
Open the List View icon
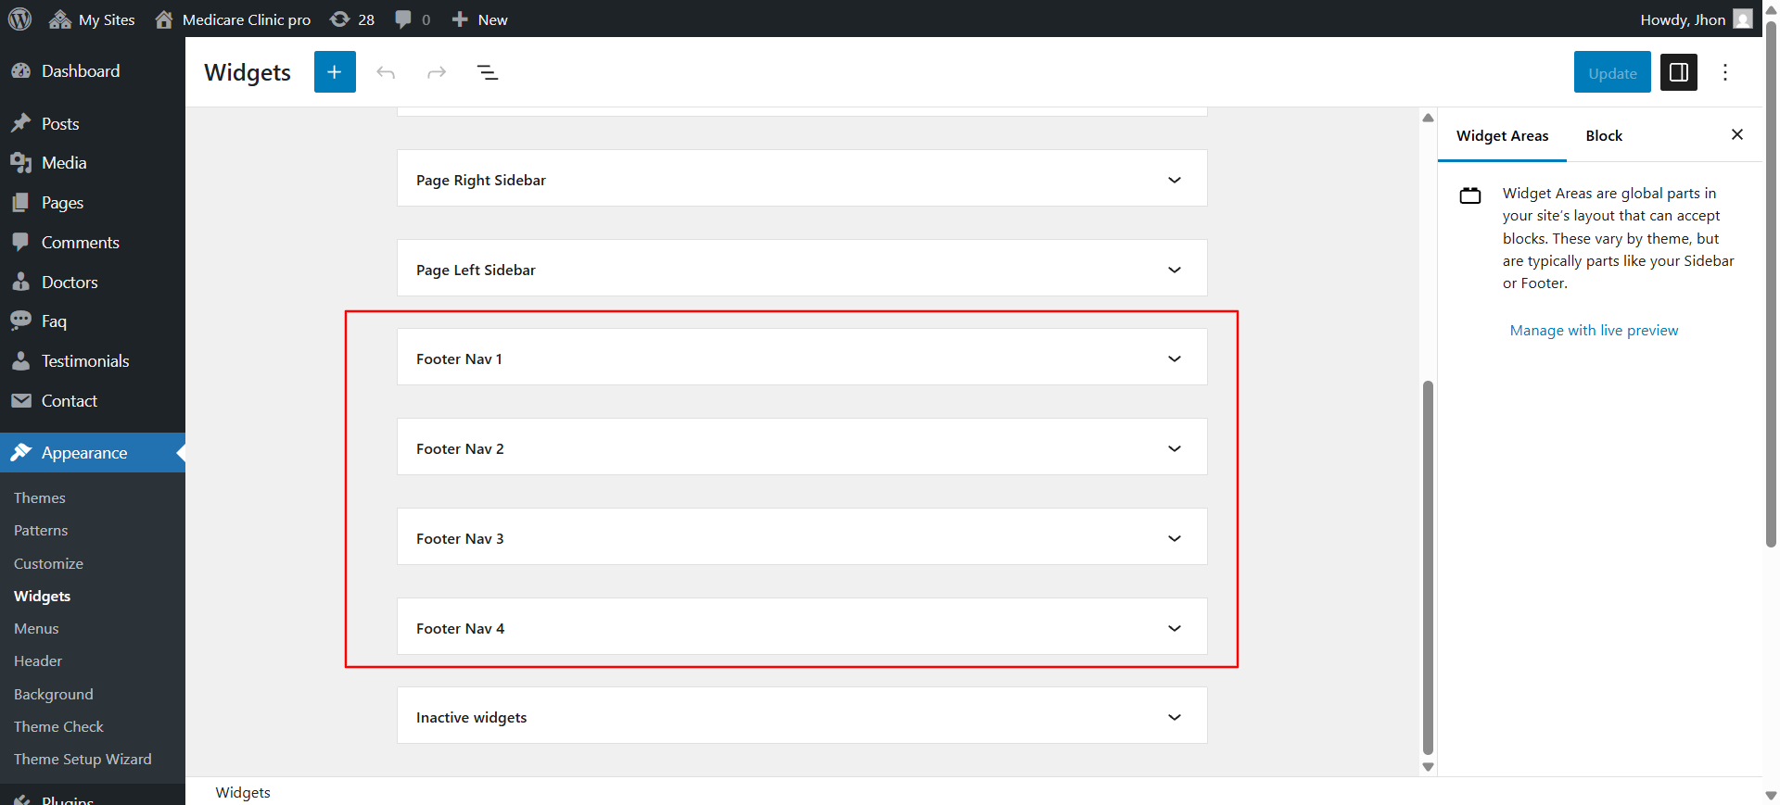point(488,72)
